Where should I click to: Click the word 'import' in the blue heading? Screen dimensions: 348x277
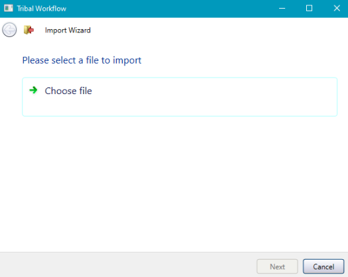pyautogui.click(x=127, y=60)
